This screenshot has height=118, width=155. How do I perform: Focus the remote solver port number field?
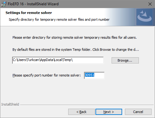click(94, 76)
